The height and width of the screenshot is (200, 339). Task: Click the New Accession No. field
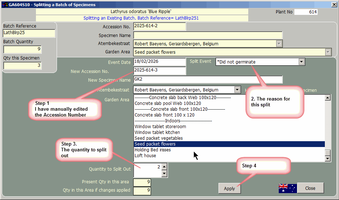click(159, 70)
